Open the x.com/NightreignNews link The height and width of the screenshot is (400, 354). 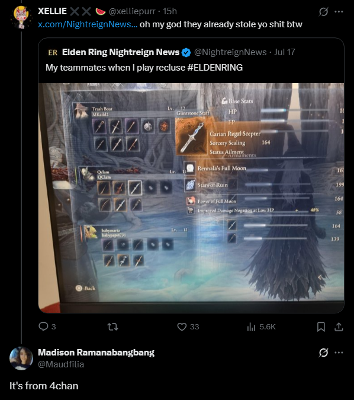coord(88,24)
